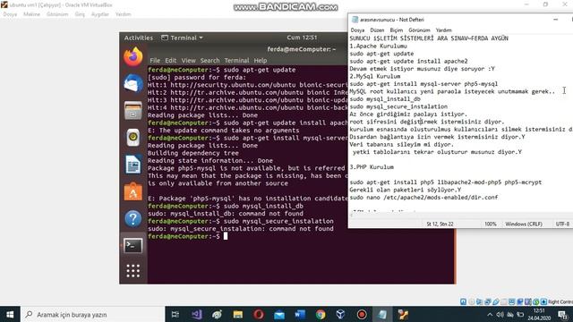Open VirtualBox Makine menu
The width and height of the screenshot is (573, 322).
pos(32,14)
